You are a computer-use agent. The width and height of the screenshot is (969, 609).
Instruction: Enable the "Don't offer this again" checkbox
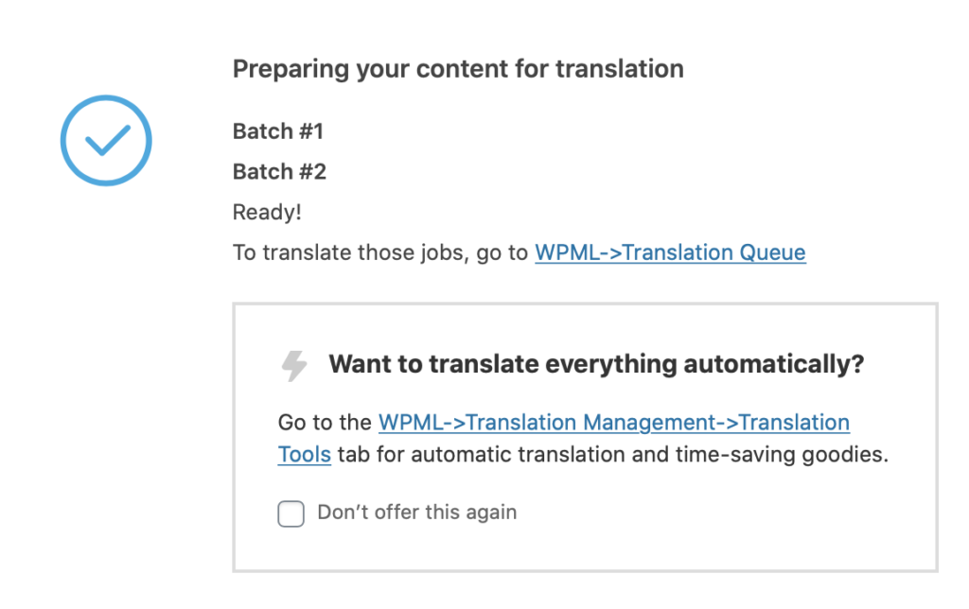pyautogui.click(x=291, y=513)
